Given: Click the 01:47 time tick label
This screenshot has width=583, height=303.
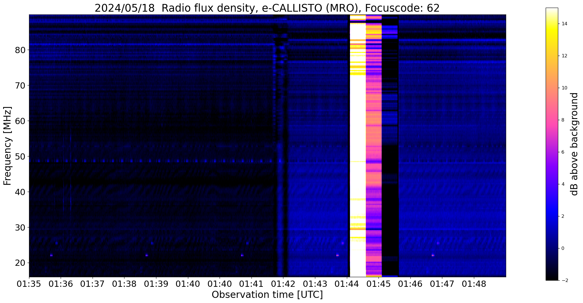Looking at the screenshot, I should point(442,284).
